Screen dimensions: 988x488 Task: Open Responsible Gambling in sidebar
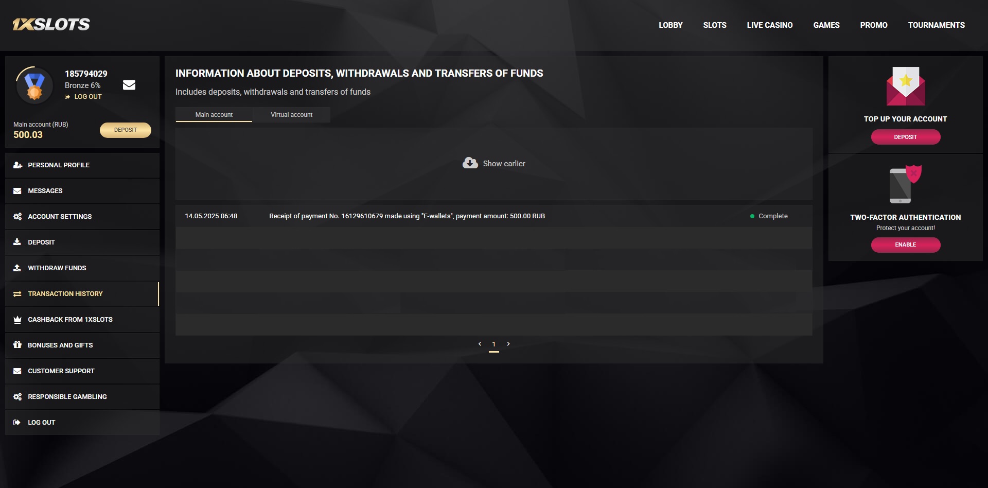point(82,397)
